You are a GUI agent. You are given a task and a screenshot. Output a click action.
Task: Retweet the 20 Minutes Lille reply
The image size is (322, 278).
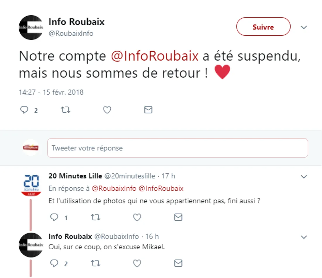coord(96,217)
